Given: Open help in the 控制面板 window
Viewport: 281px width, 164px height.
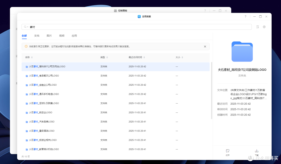Looking at the screenshot, I should coord(205,11).
